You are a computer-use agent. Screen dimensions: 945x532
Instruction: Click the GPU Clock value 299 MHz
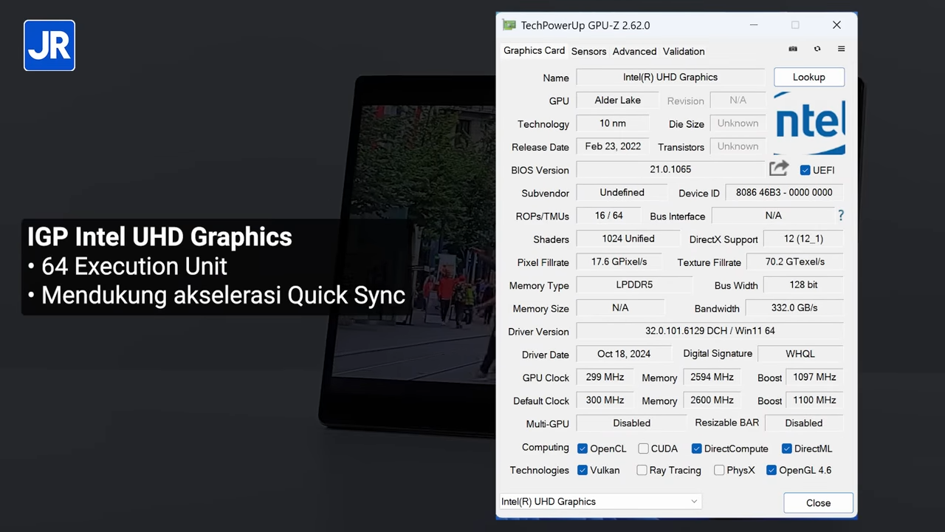605,377
